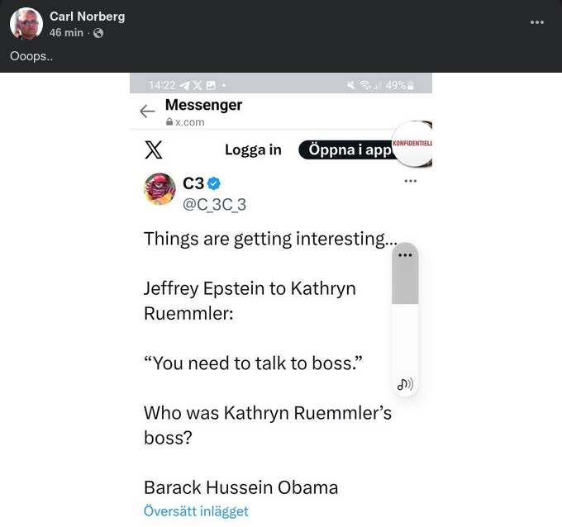Tap the media sound icon below slider
Image resolution: width=562 pixels, height=527 pixels.
pos(405,384)
